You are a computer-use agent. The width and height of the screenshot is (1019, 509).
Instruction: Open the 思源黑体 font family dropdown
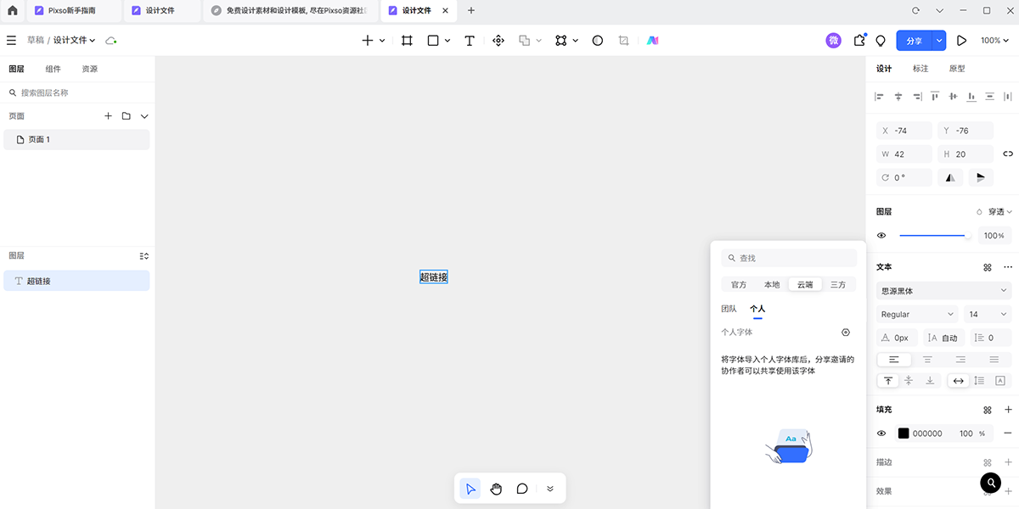click(x=943, y=291)
